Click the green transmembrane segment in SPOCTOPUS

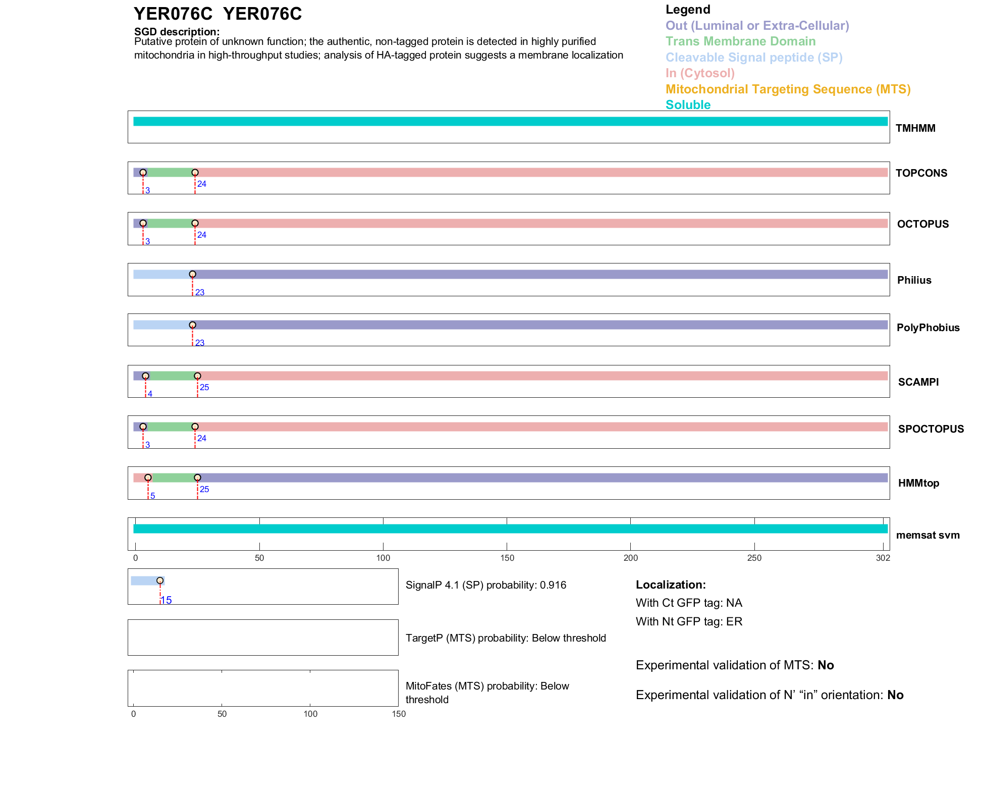169,427
